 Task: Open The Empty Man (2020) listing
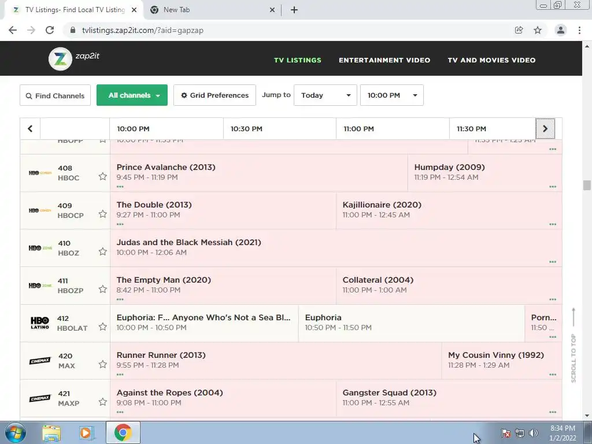tap(164, 280)
